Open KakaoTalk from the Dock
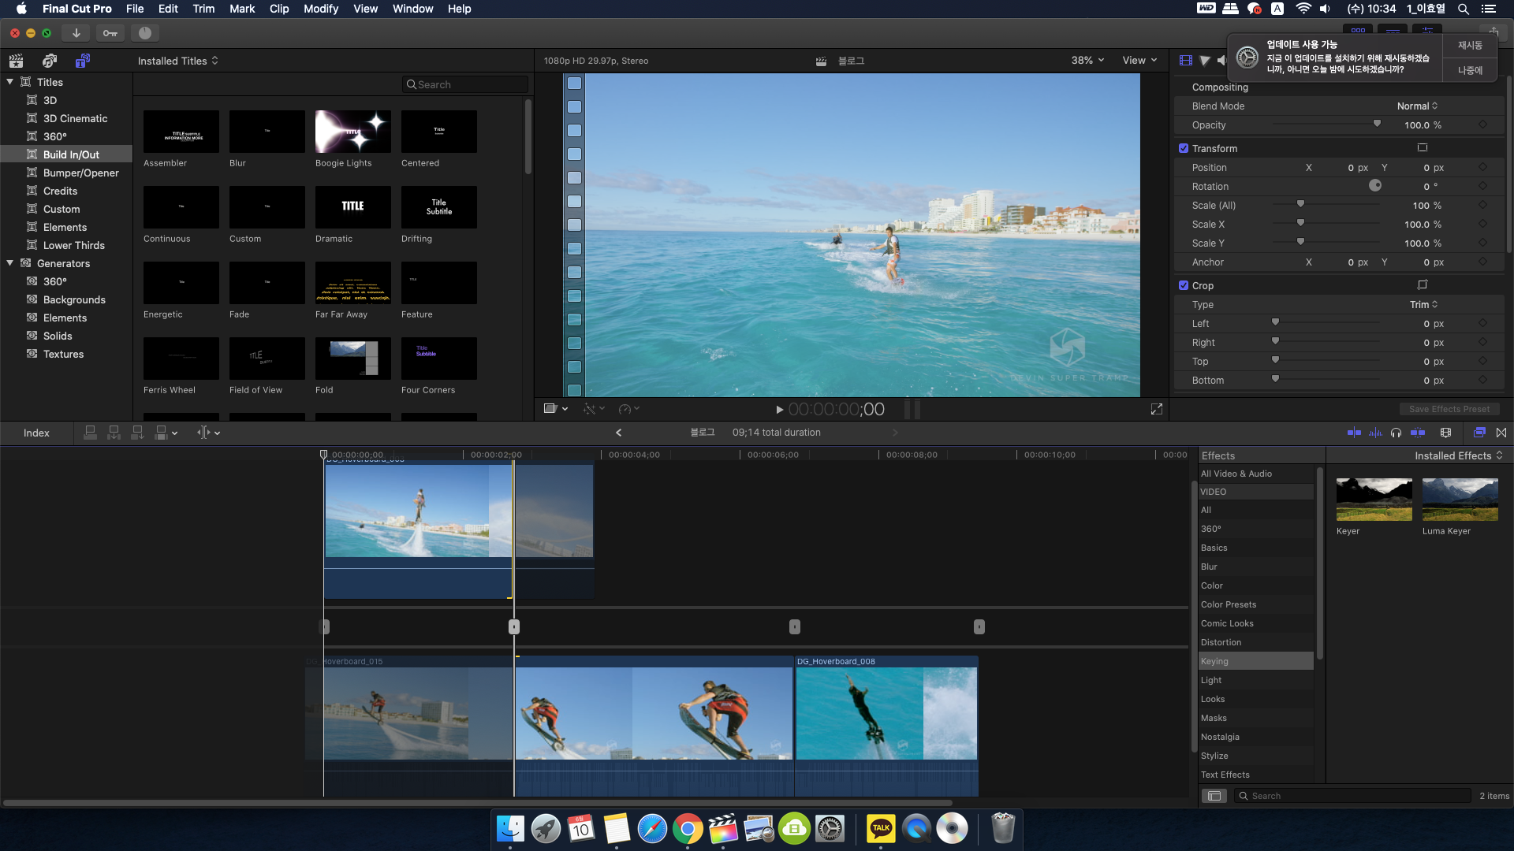The image size is (1514, 851). tap(881, 829)
